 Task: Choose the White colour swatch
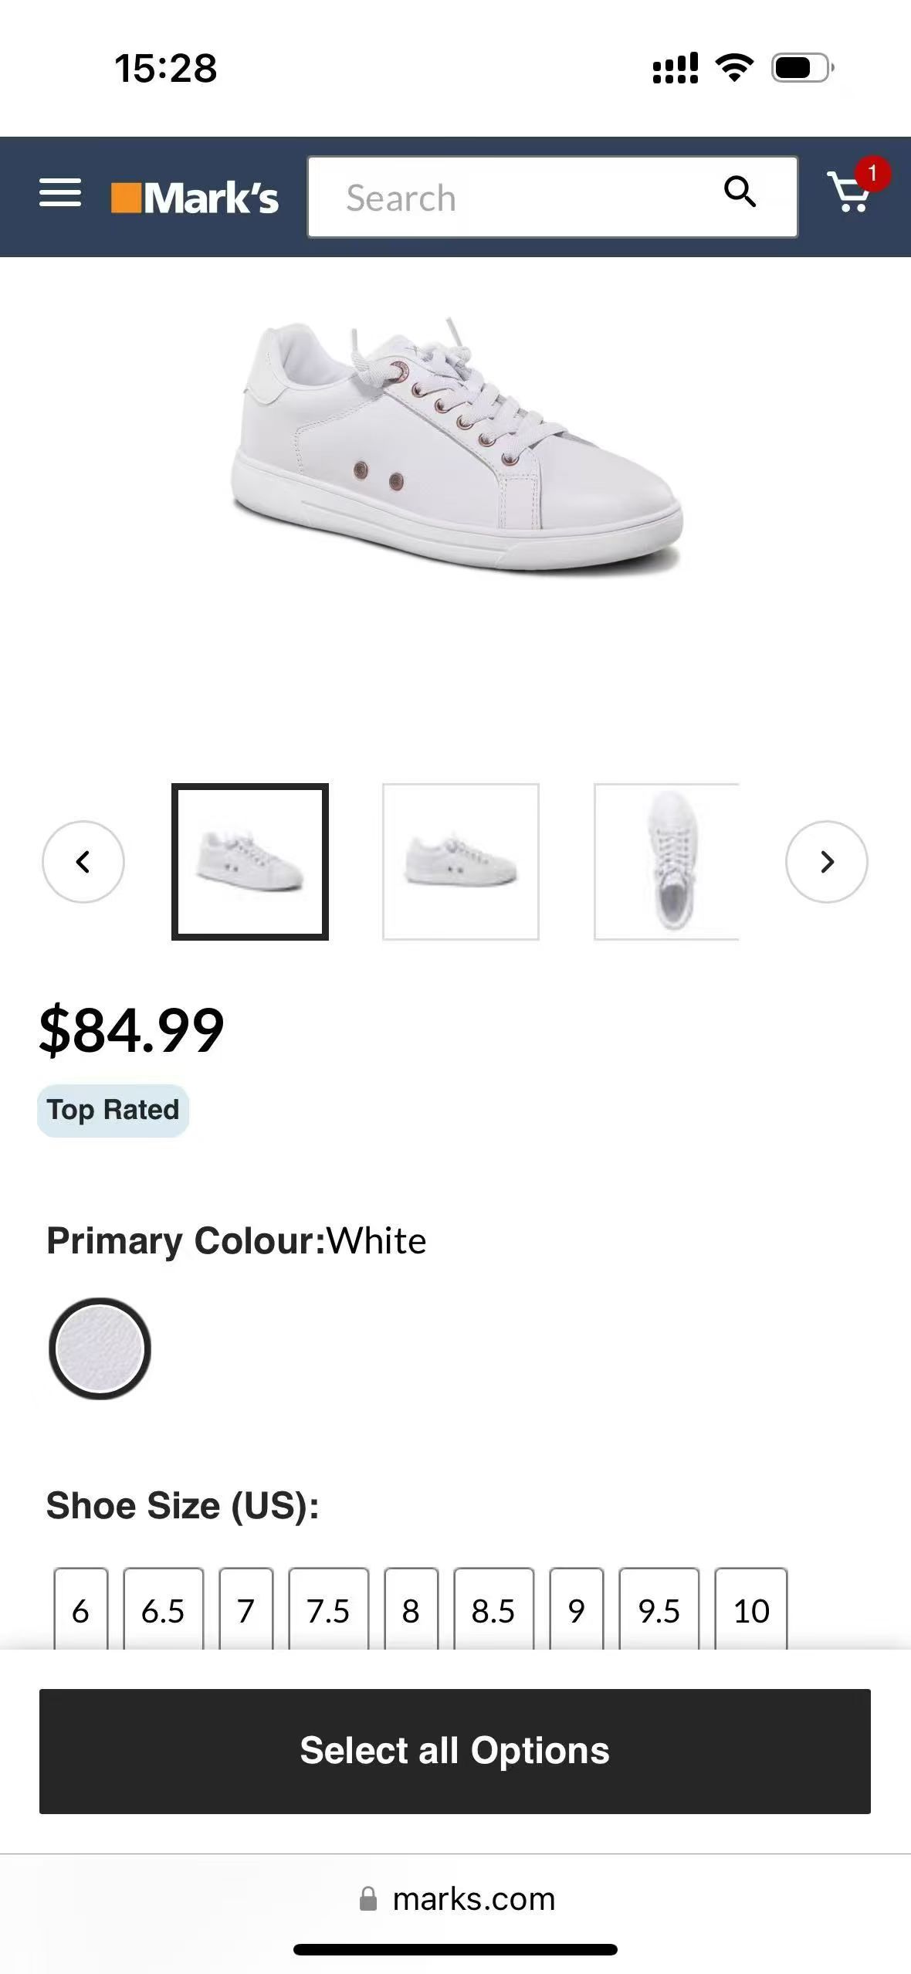(100, 1348)
